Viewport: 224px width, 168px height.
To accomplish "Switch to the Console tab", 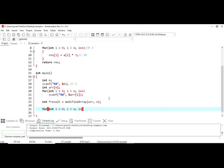I will (x=94, y=121).
